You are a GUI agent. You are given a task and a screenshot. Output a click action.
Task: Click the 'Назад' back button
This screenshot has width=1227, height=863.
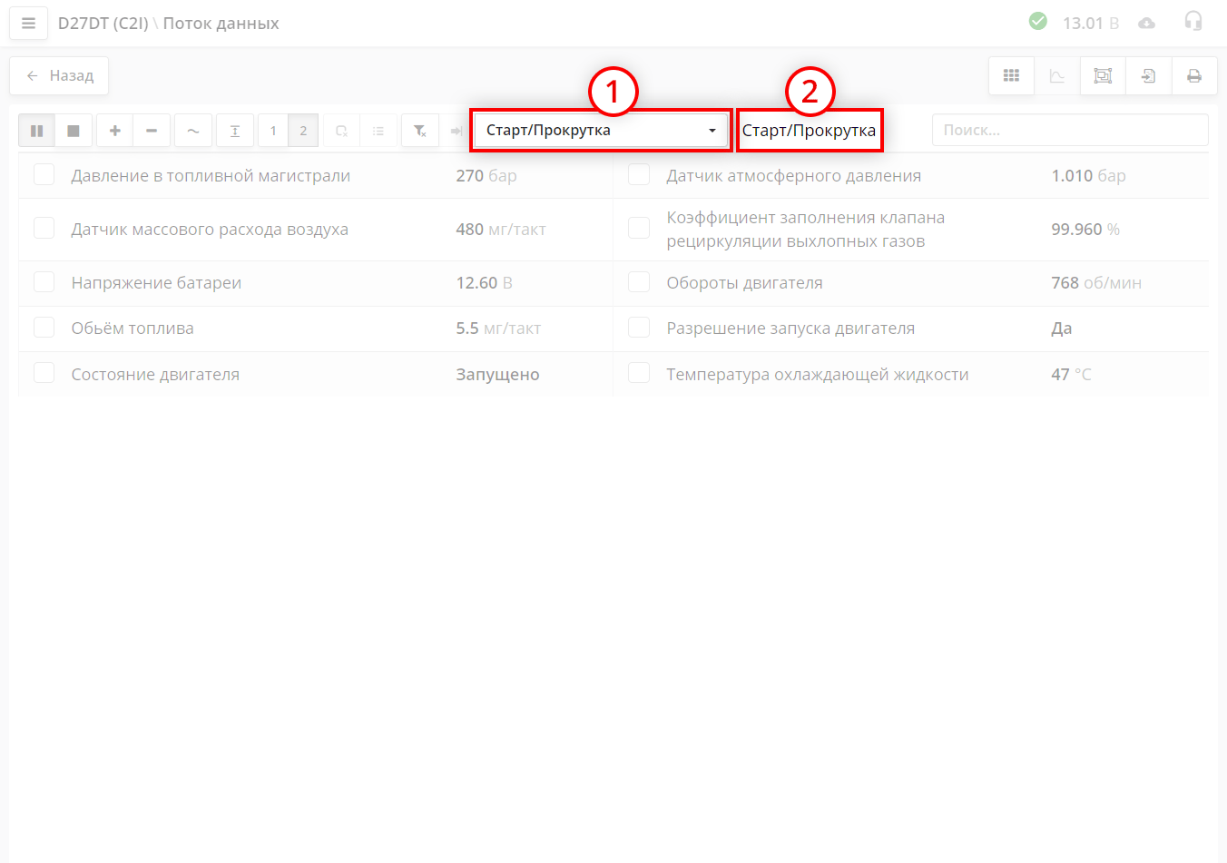click(x=59, y=76)
